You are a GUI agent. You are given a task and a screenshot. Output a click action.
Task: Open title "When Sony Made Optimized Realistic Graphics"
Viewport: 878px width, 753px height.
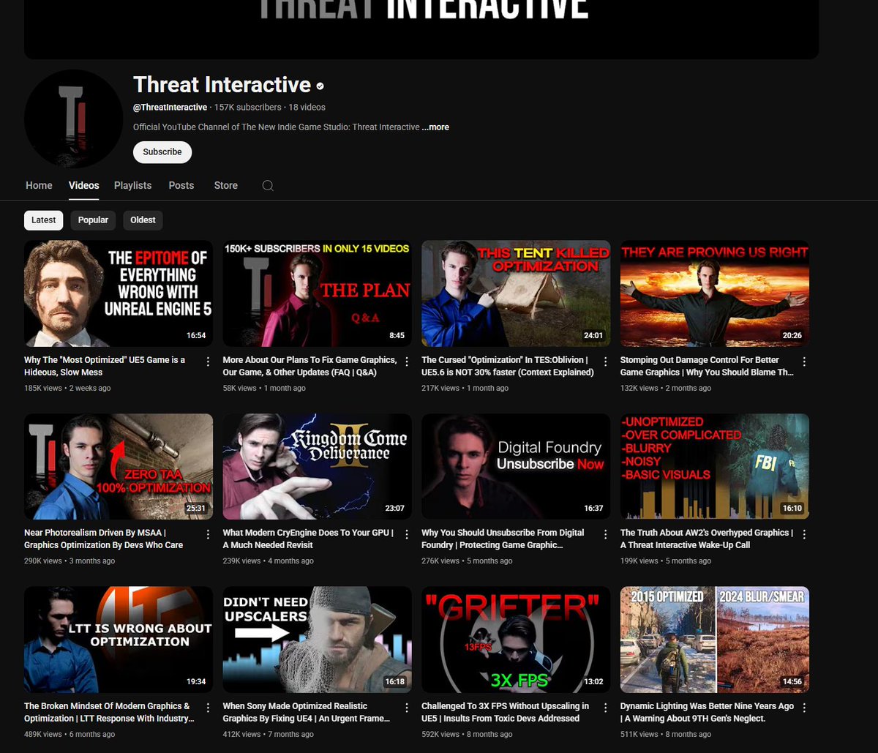click(307, 712)
